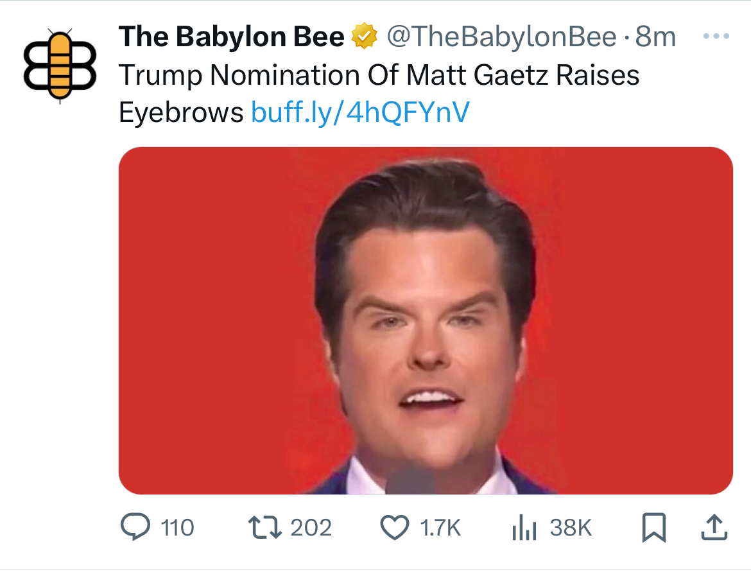Open the attached photo with red background
Viewport: 751px width, 576px height.
click(426, 320)
